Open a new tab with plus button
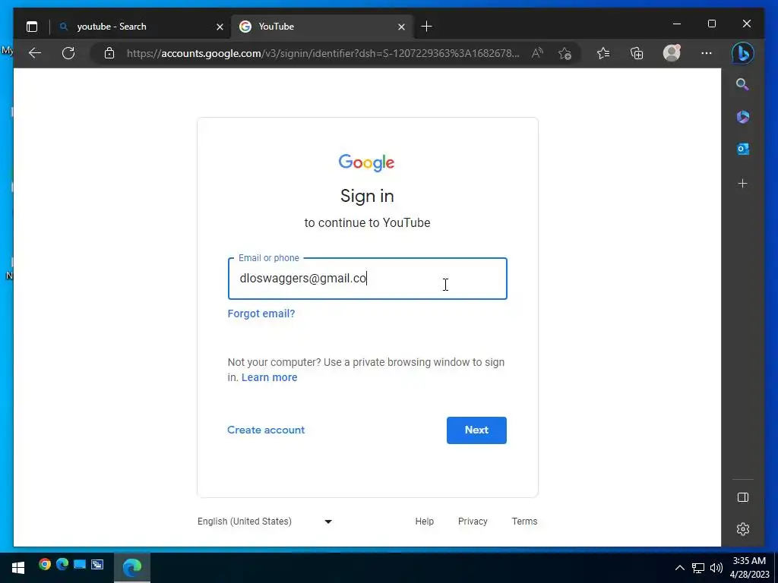Screen dimensions: 778x583 (427, 27)
